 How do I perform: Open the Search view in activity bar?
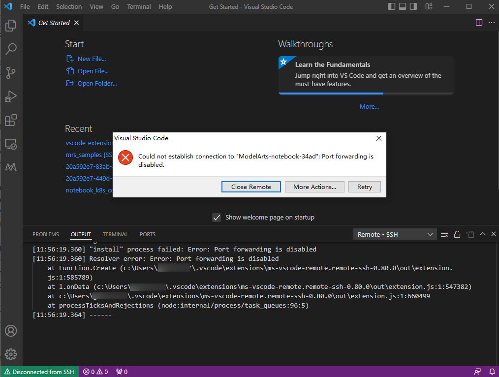11,49
